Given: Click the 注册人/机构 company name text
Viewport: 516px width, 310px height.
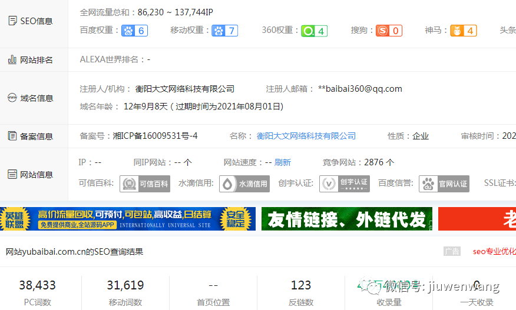Looking at the screenshot, I should coord(184,89).
